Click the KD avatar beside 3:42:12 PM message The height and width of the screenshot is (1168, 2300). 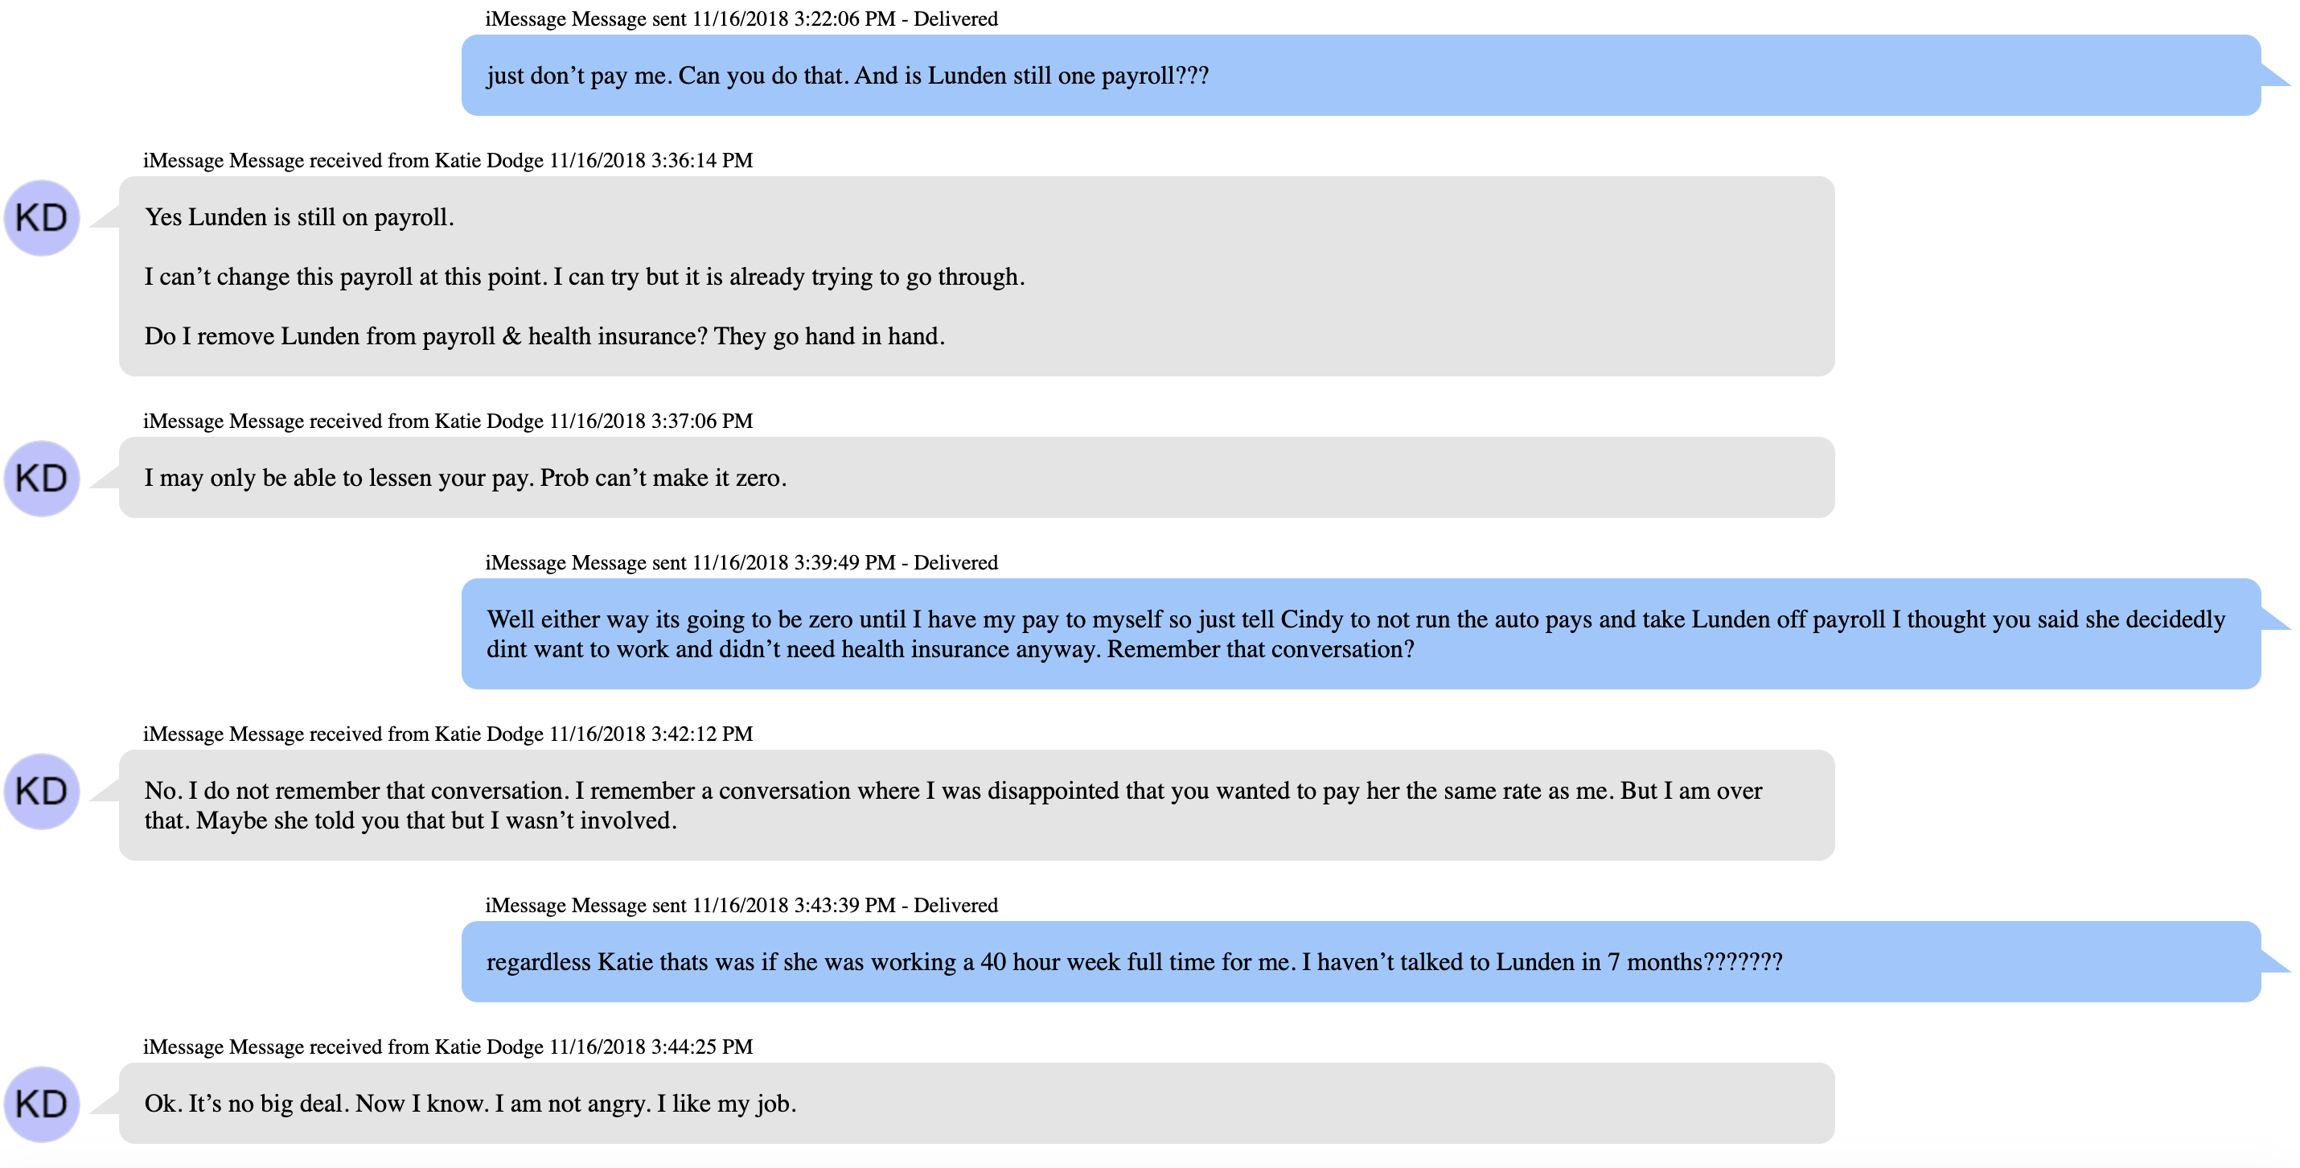click(42, 792)
